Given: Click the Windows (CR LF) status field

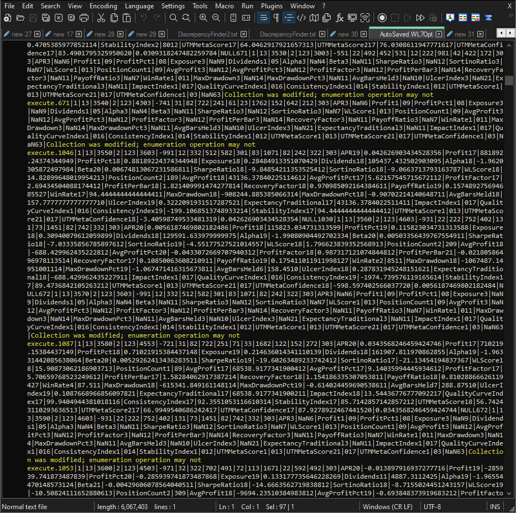Looking at the screenshot, I should point(387,506).
